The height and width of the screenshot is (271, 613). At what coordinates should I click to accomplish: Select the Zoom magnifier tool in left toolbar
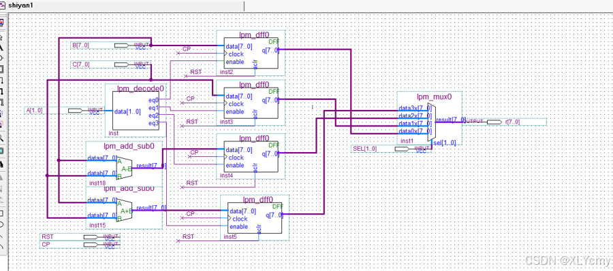1,138
